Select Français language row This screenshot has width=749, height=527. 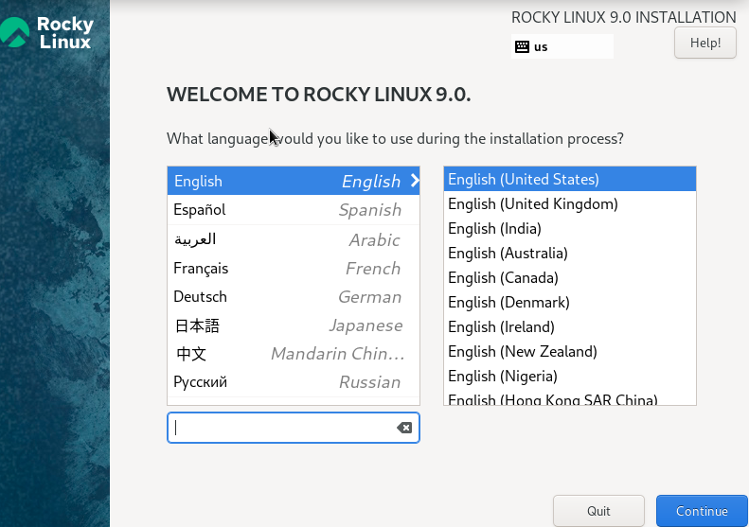click(294, 269)
